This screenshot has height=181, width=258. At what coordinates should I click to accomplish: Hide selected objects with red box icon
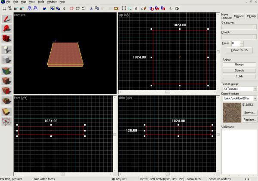72,9
